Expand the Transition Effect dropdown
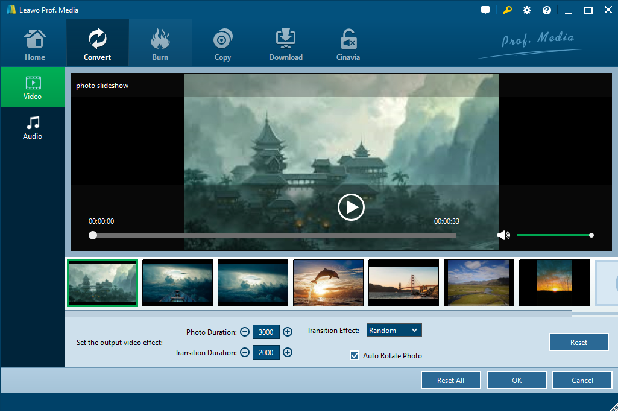The width and height of the screenshot is (618, 412). [x=394, y=331]
